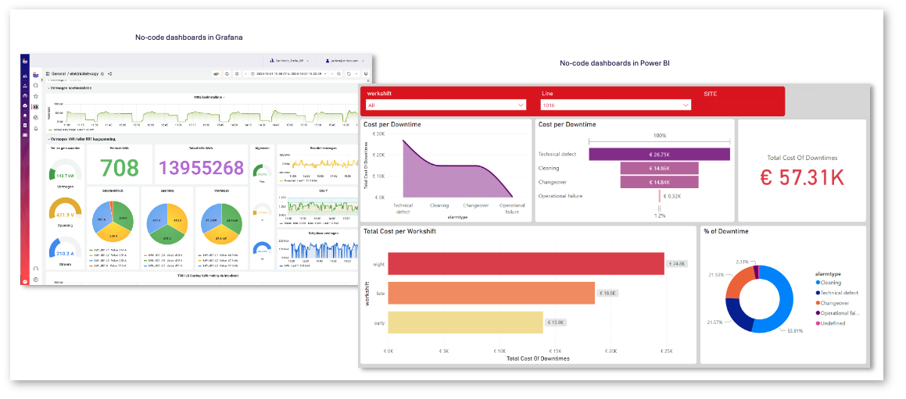This screenshot has width=906, height=399.
Task: Star the elektriciteit-copy dashboard in Grafana
Action: click(x=102, y=74)
